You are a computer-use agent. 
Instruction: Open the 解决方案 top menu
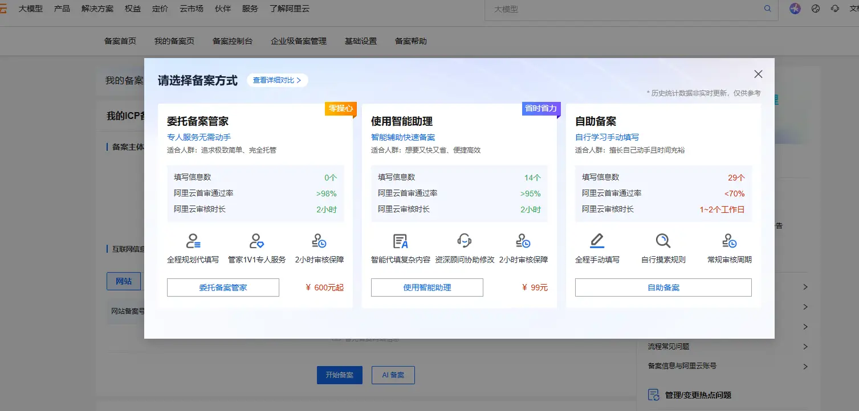[x=97, y=9]
